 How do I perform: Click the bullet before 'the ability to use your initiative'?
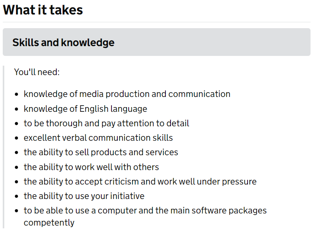[x=16, y=196]
